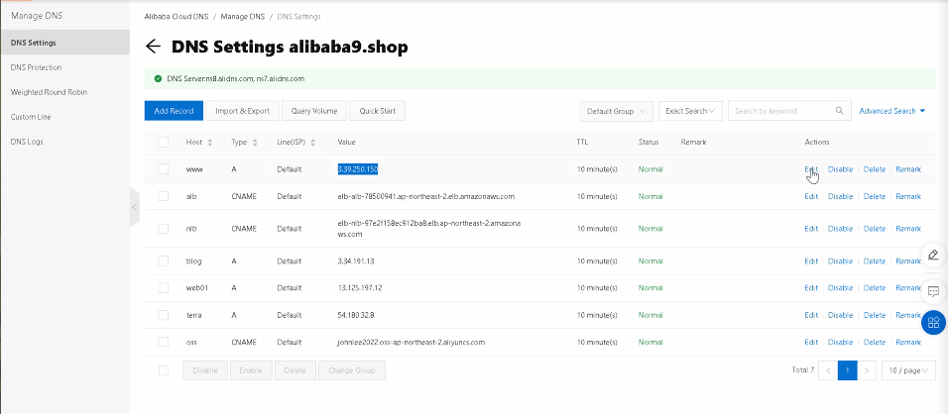Disable the alb record

point(840,196)
